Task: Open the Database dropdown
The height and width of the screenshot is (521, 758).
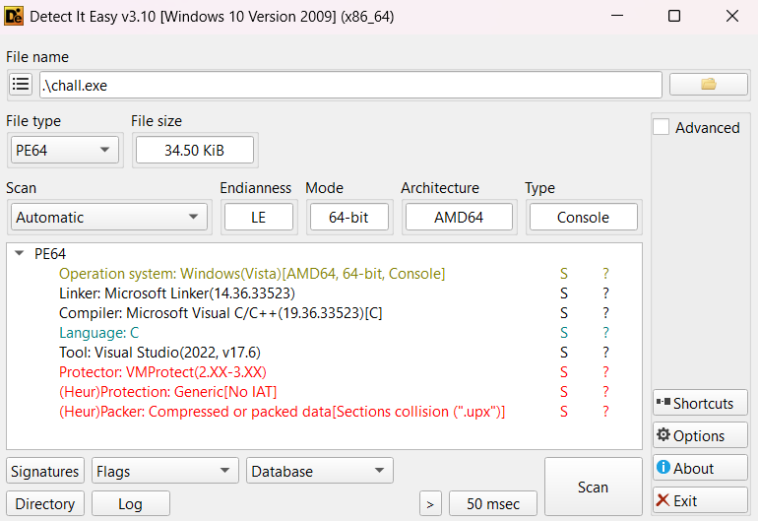Action: pos(320,472)
